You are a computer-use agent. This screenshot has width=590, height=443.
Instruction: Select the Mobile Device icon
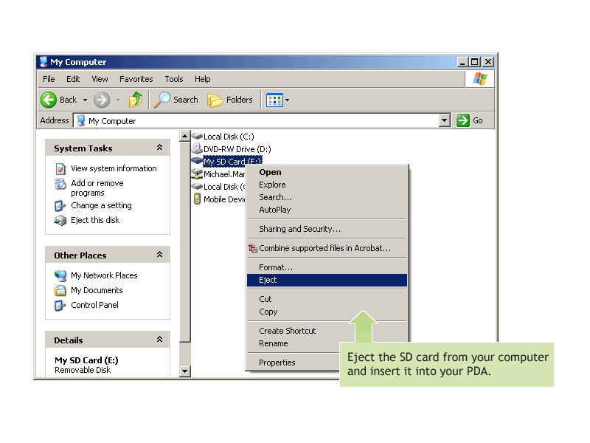197,199
